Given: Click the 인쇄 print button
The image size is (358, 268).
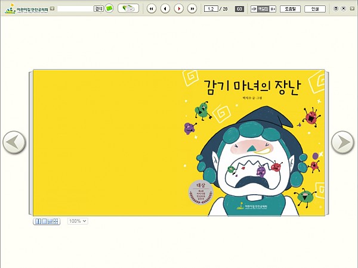Looking at the screenshot, I should pyautogui.click(x=315, y=9).
